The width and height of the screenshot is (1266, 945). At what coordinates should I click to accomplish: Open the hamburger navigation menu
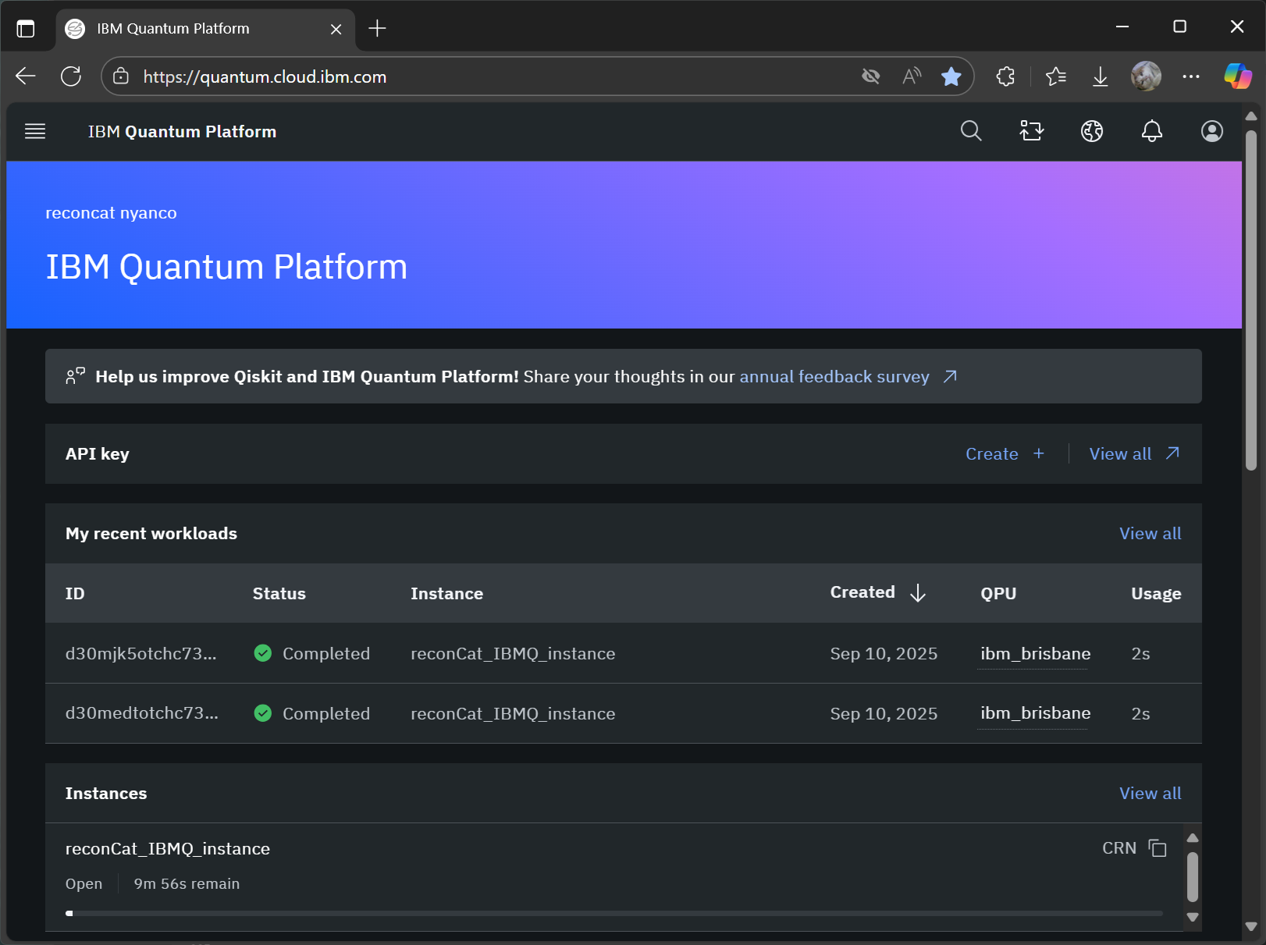click(35, 131)
